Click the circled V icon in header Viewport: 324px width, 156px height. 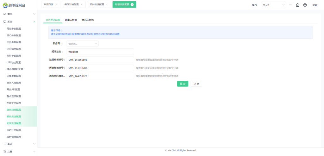305,5
